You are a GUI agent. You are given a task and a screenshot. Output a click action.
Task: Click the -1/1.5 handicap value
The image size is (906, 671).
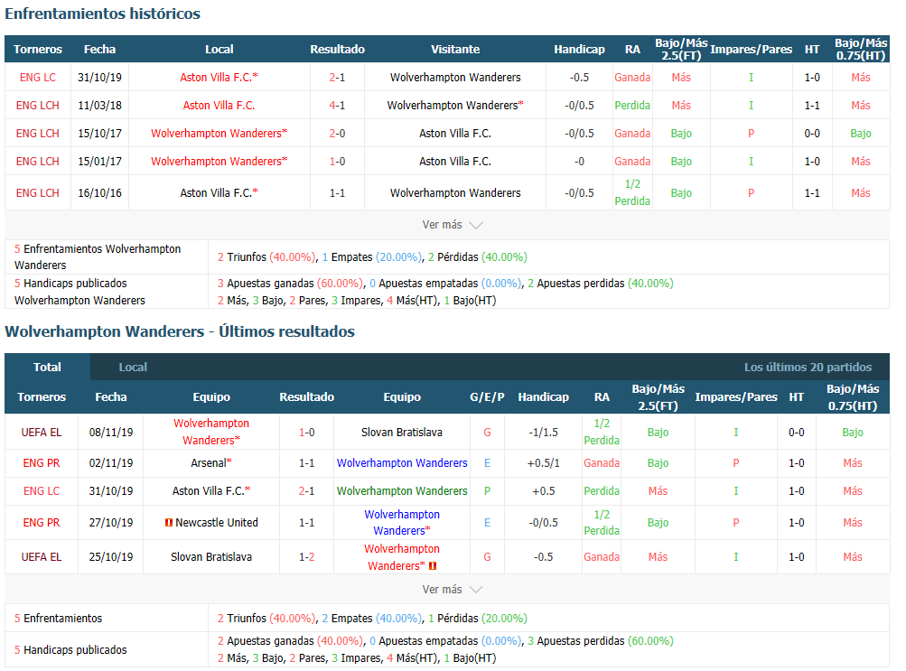pyautogui.click(x=543, y=433)
